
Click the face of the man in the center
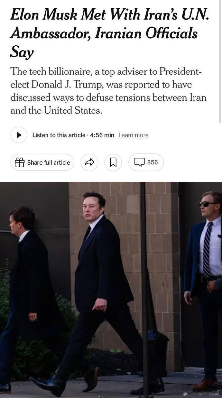[92, 209]
